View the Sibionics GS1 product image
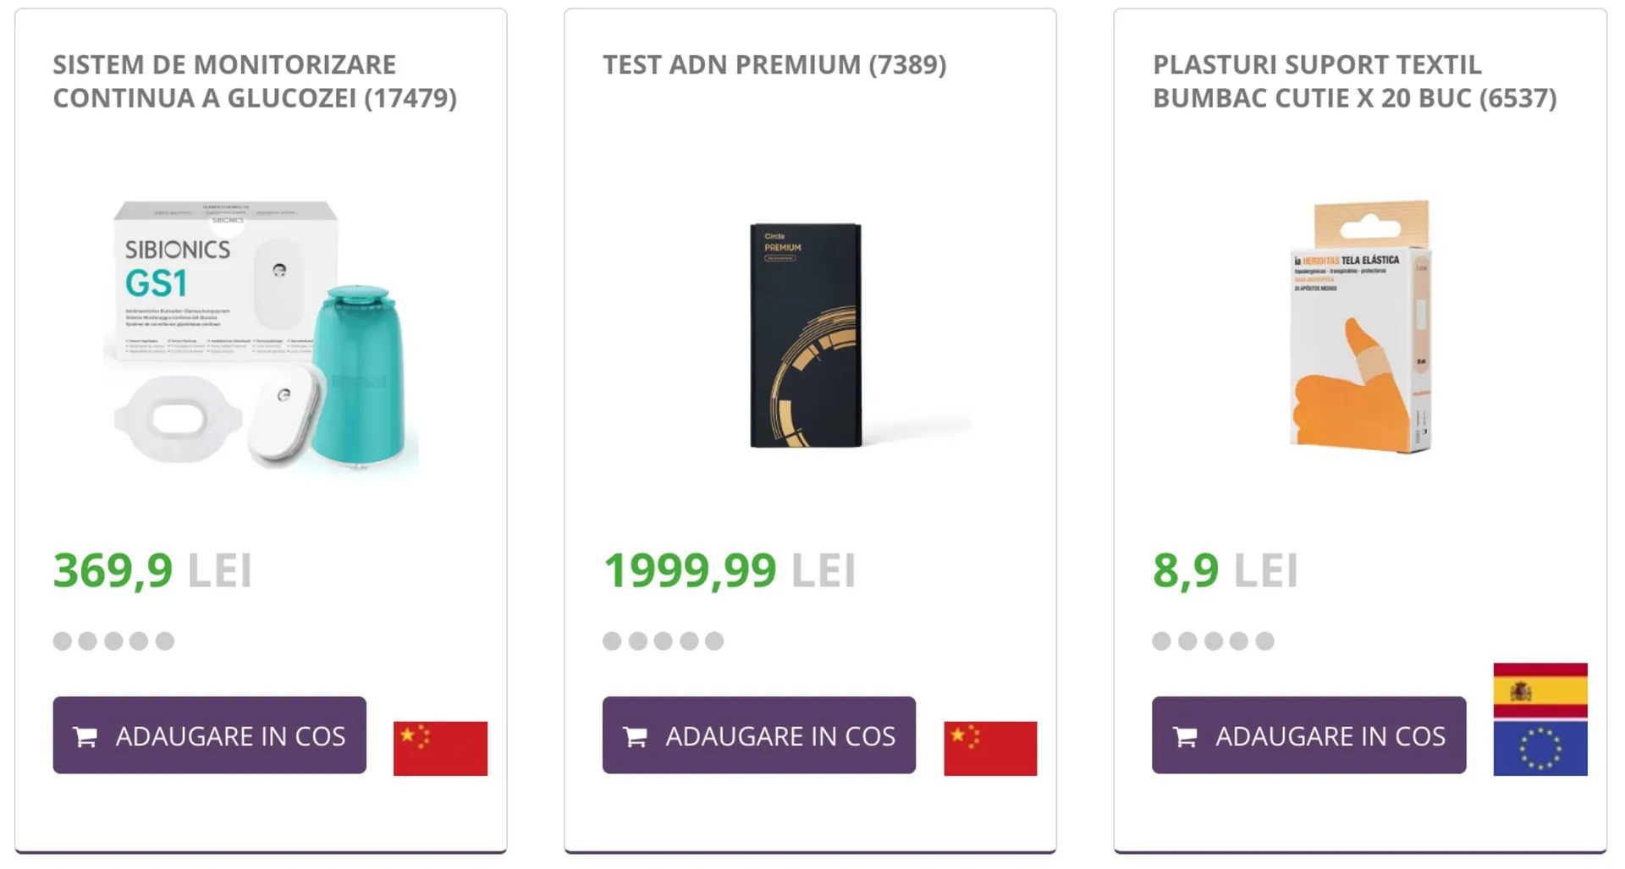Viewport: 1625px width, 869px height. point(261,334)
